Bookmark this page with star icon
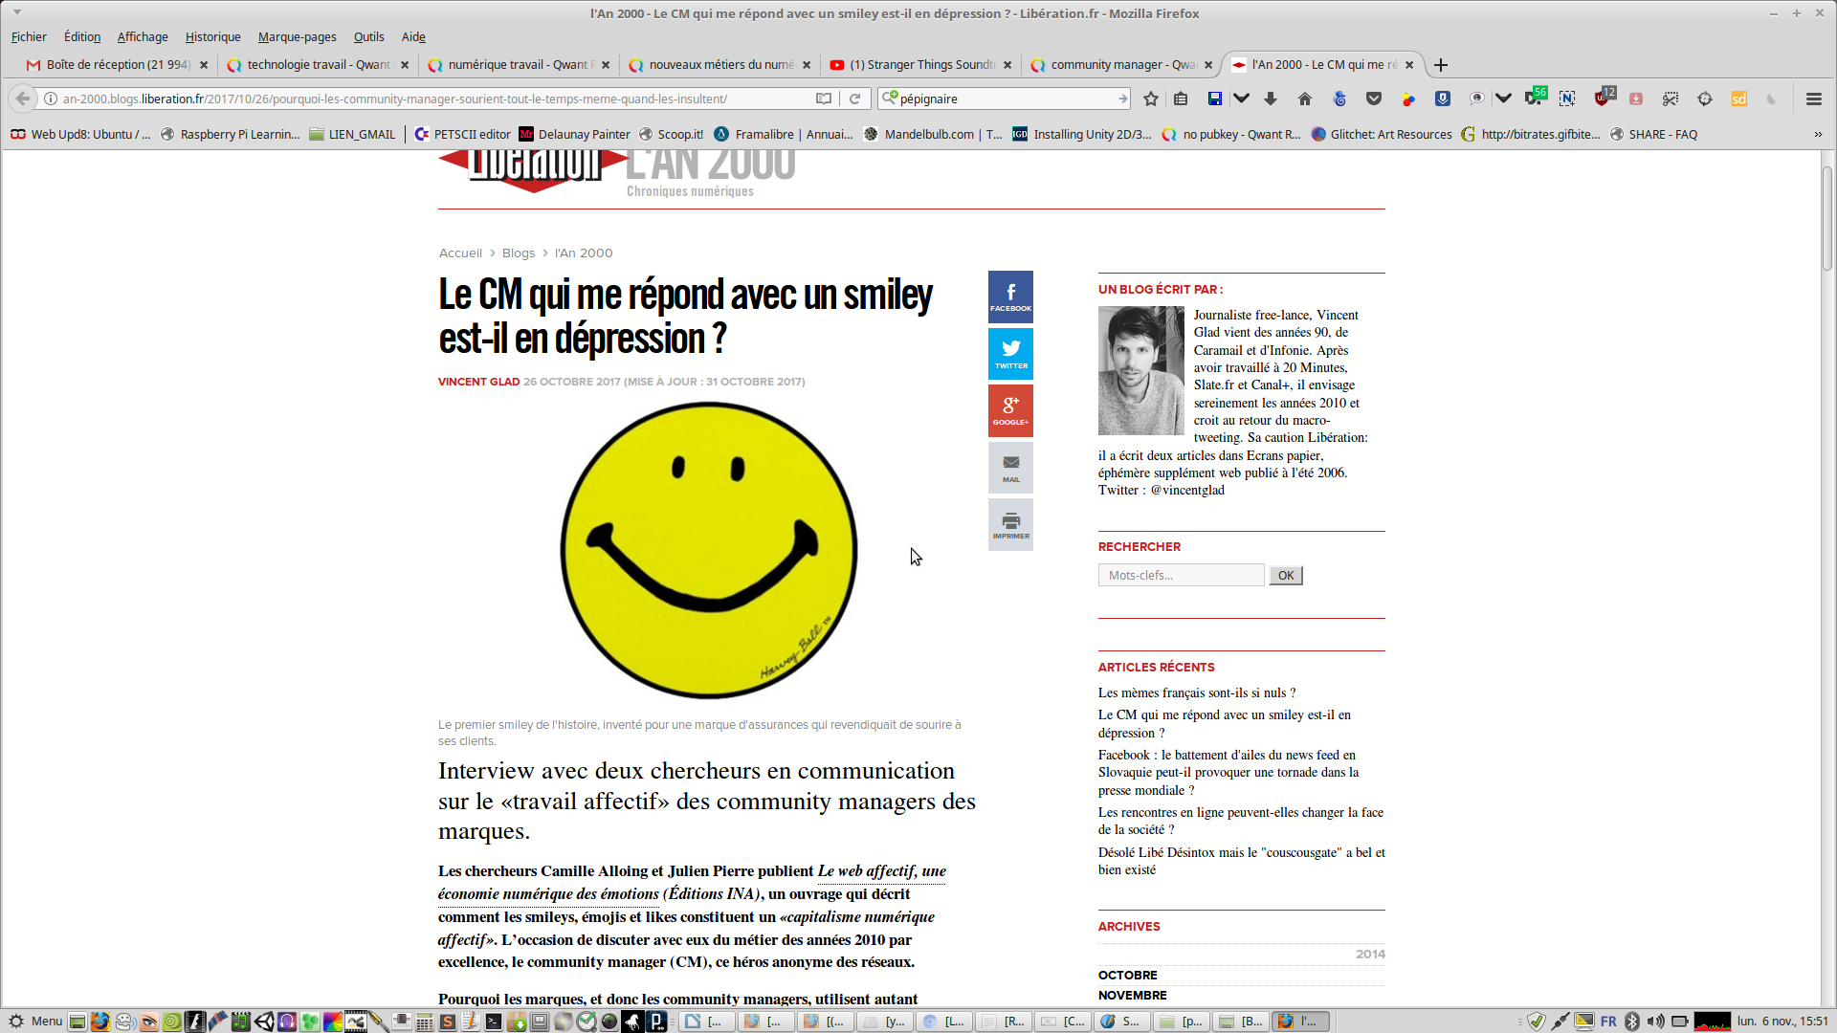This screenshot has width=1837, height=1033. (1151, 99)
